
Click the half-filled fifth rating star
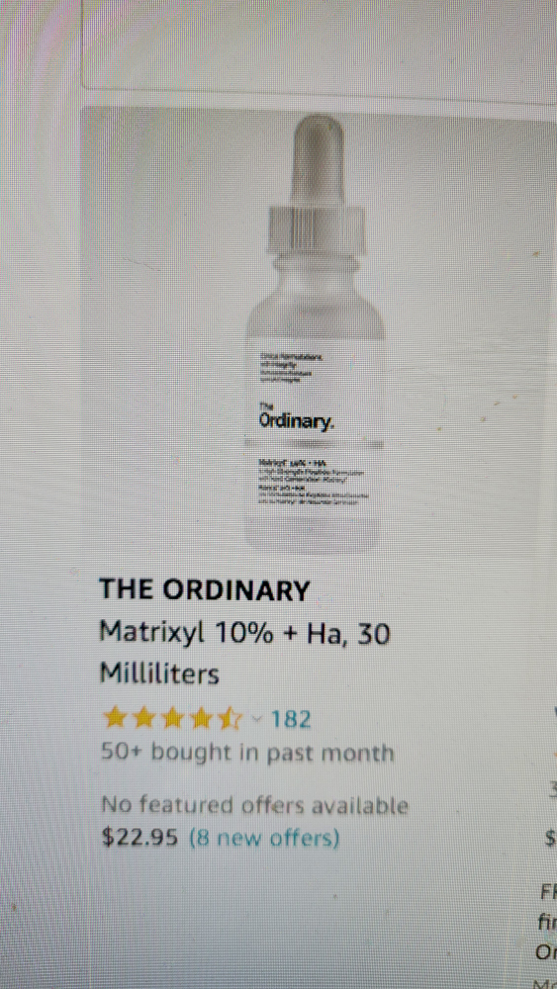point(230,719)
